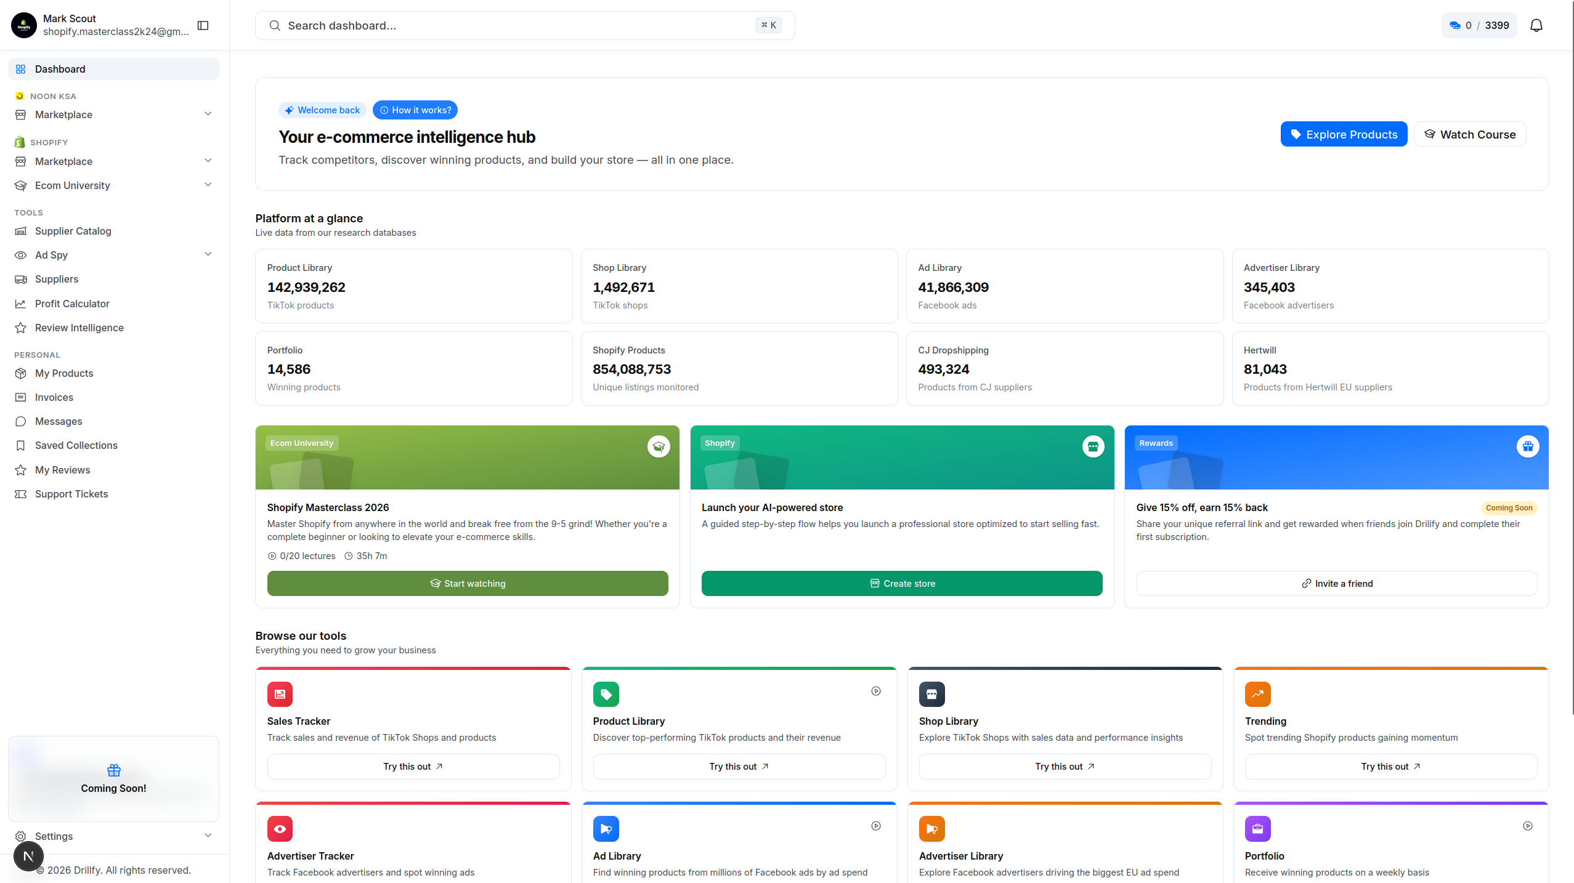Open Supplier Catalog in sidebar
Image resolution: width=1574 pixels, height=883 pixels.
(x=114, y=231)
